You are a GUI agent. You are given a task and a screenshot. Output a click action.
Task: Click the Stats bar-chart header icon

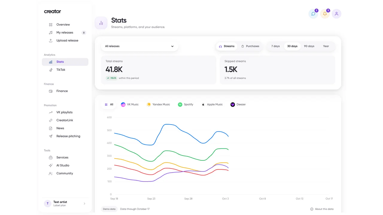pyautogui.click(x=101, y=23)
